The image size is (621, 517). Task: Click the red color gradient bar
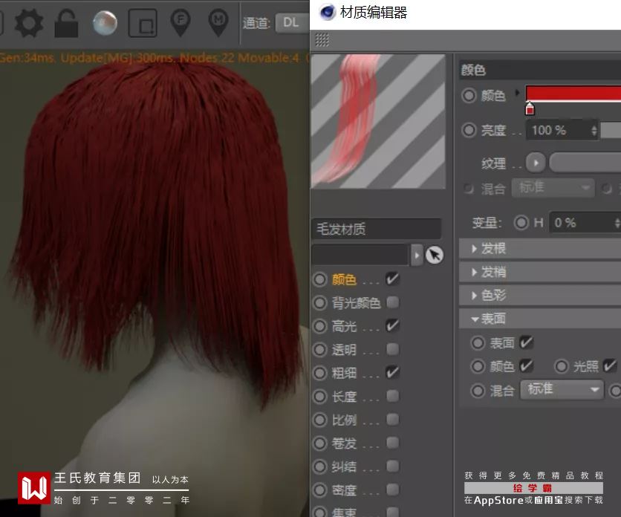point(573,94)
